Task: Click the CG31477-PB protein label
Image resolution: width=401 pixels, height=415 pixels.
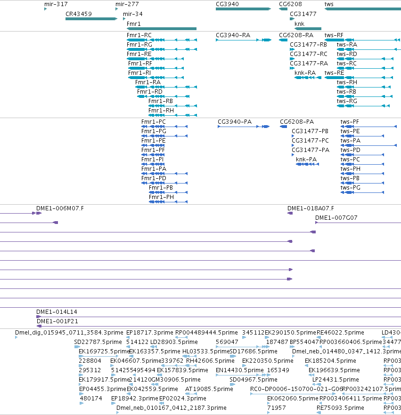Action: (310, 131)
